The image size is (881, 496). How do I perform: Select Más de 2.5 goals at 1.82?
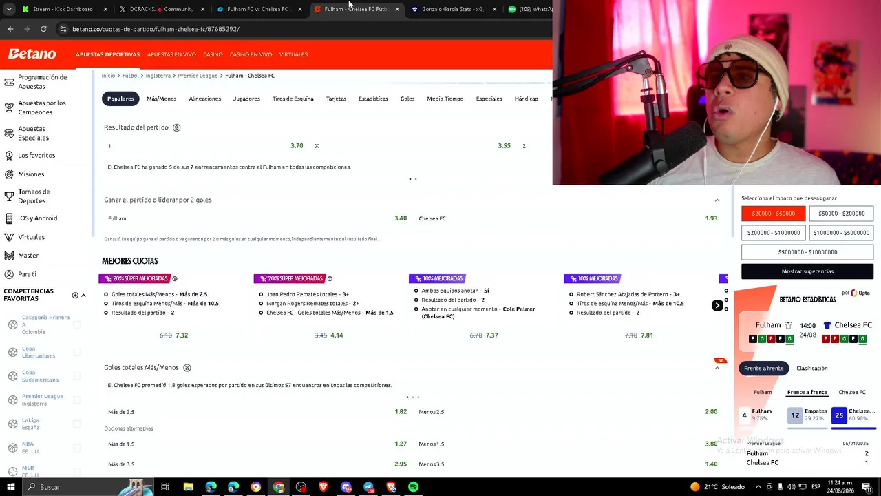pyautogui.click(x=257, y=412)
